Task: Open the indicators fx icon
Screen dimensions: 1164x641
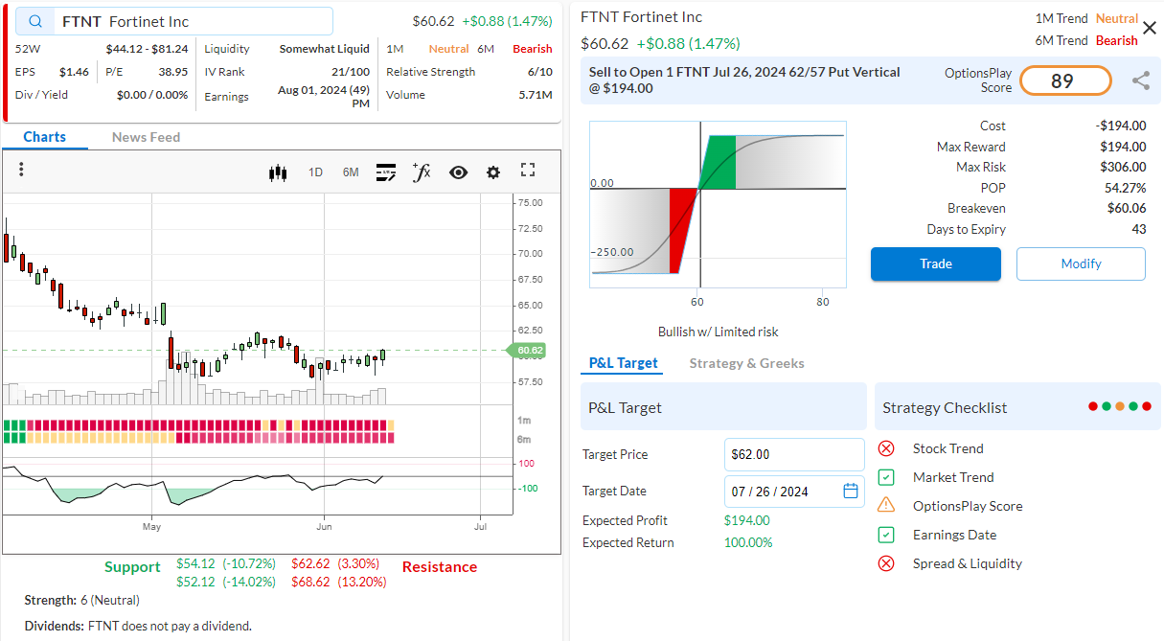Action: pos(422,172)
